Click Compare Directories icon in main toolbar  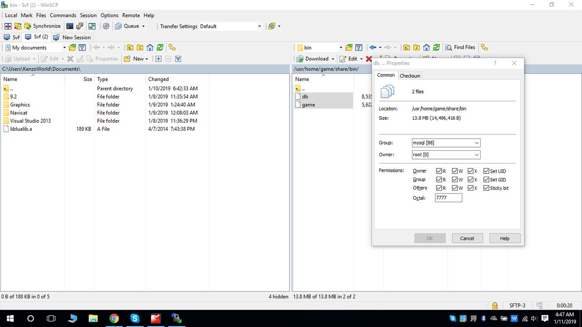pos(8,26)
